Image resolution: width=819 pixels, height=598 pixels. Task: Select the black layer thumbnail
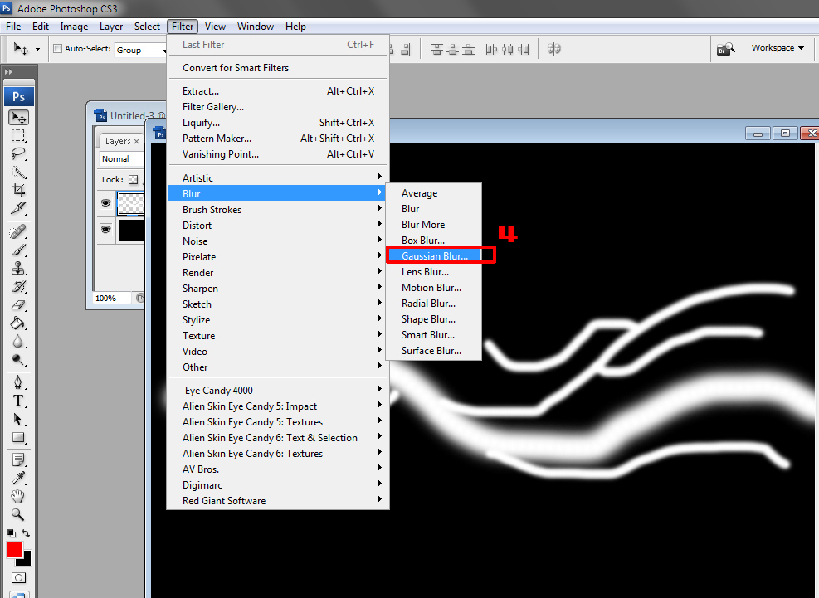click(x=131, y=230)
